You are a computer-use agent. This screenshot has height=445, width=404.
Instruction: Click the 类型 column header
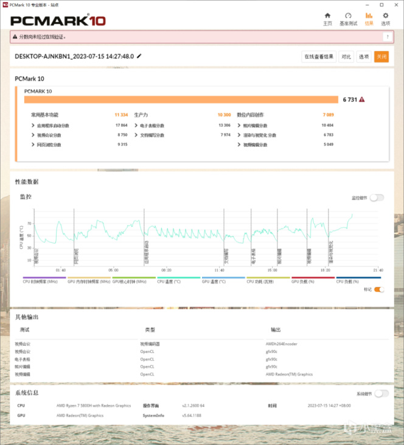[x=150, y=330]
